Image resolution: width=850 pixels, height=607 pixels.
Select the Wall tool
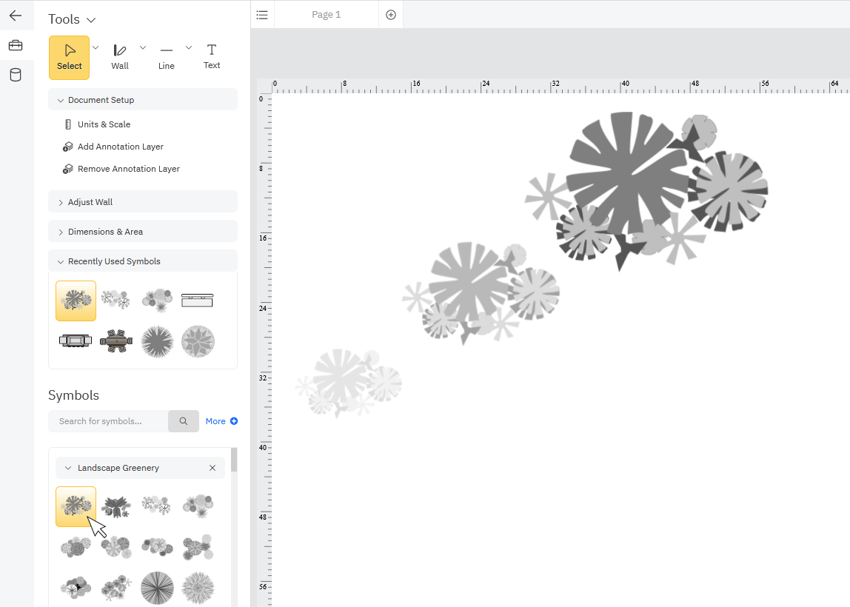tap(120, 56)
